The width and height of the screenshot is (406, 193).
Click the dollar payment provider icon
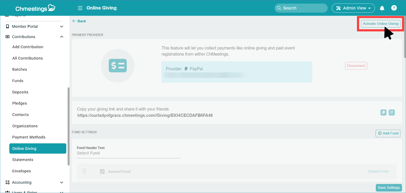point(118,66)
